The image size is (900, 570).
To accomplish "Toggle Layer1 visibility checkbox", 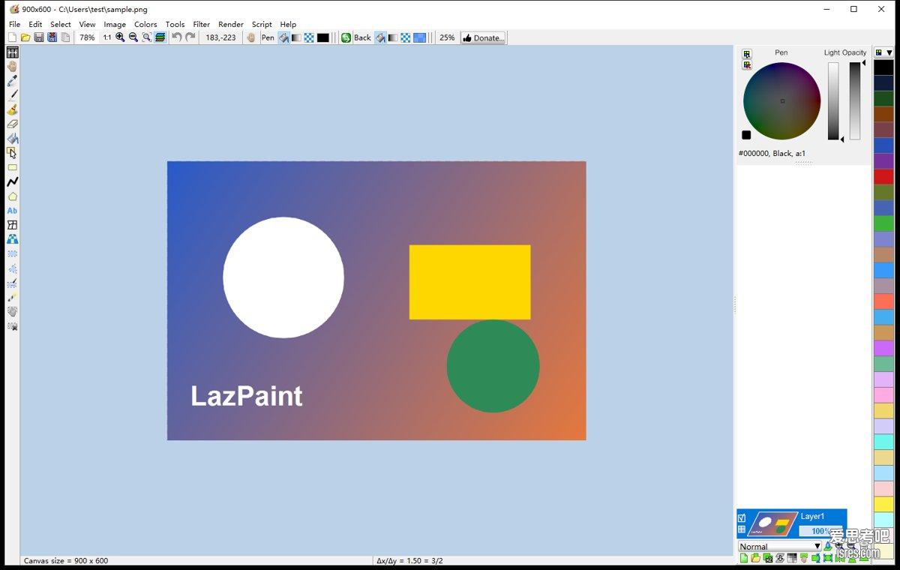I will pyautogui.click(x=742, y=517).
